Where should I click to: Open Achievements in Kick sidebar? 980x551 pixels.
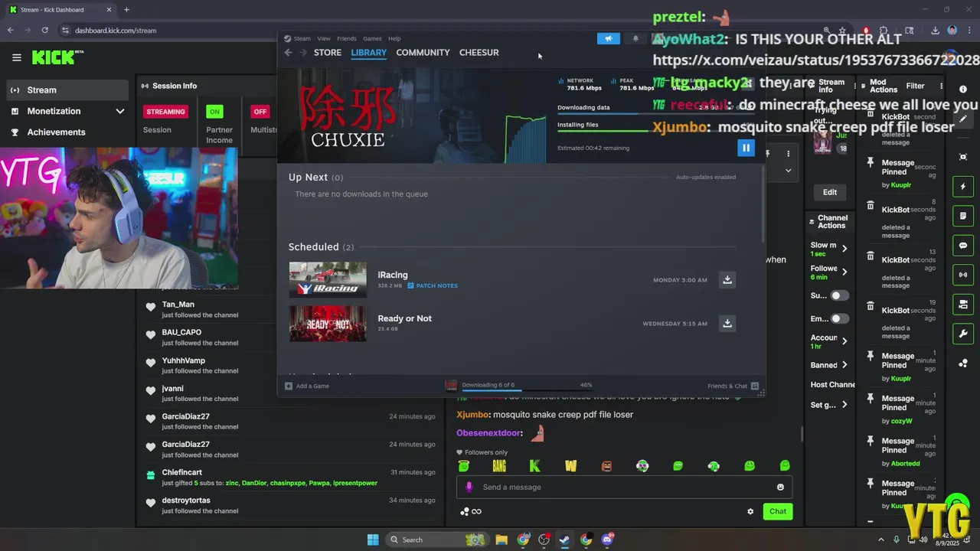(67, 132)
